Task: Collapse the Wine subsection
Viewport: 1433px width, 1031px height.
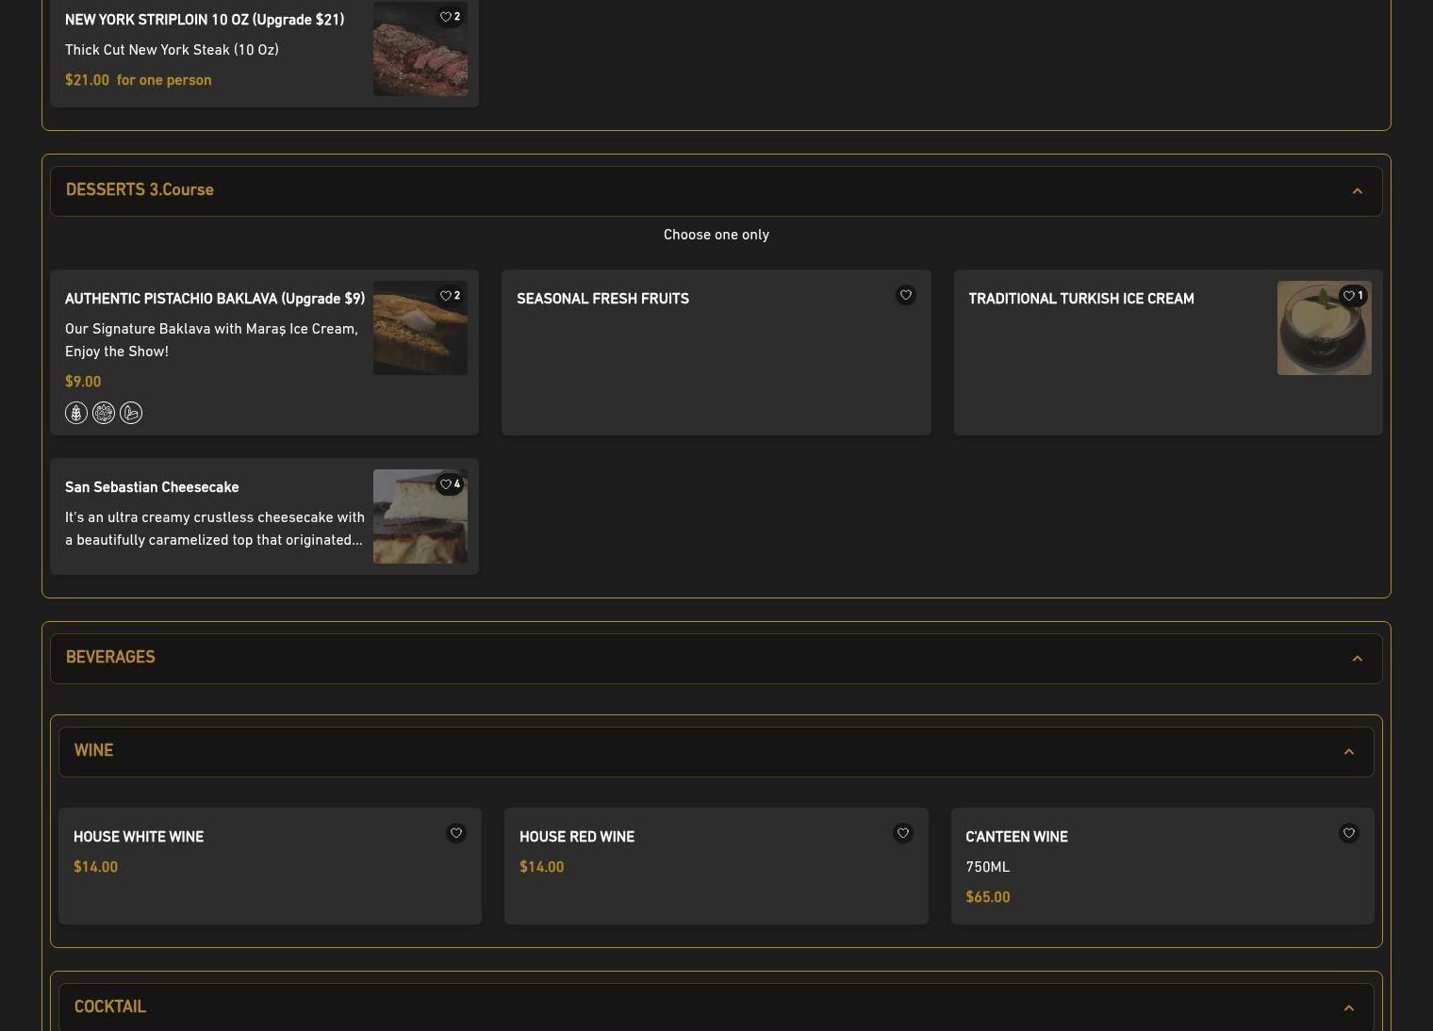Action: 1348,752
